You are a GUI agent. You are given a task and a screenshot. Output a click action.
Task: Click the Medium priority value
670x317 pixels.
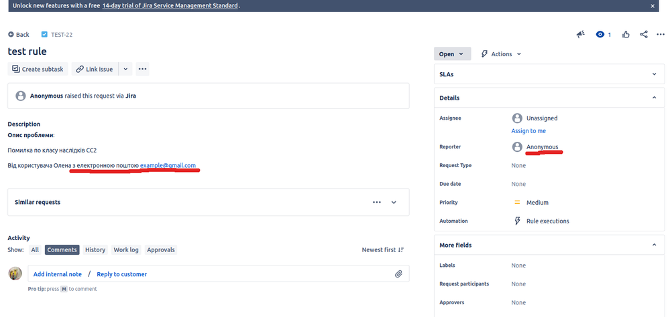tap(537, 203)
